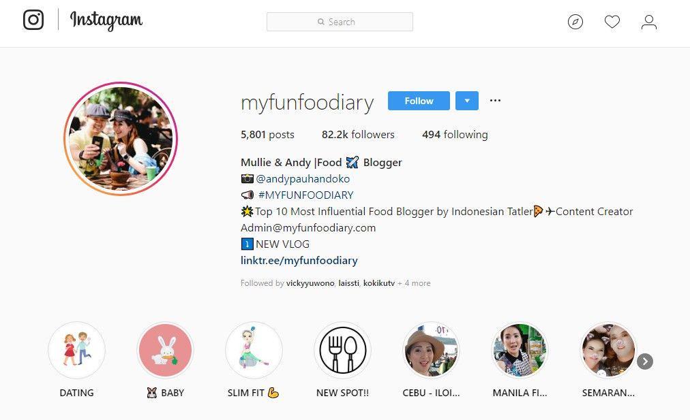Open activity feed heart icon
This screenshot has height=420, width=690.
[x=612, y=22]
